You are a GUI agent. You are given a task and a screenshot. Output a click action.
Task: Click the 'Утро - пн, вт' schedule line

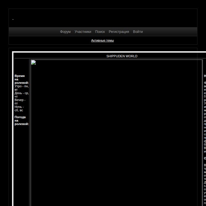tap(21, 88)
